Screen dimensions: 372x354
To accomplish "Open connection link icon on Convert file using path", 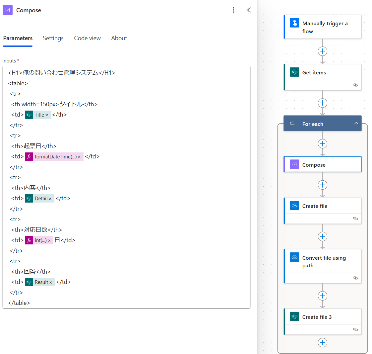I will 355,278.
